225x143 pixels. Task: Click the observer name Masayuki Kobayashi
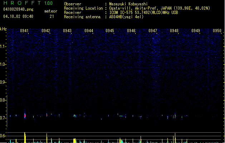[128, 4]
